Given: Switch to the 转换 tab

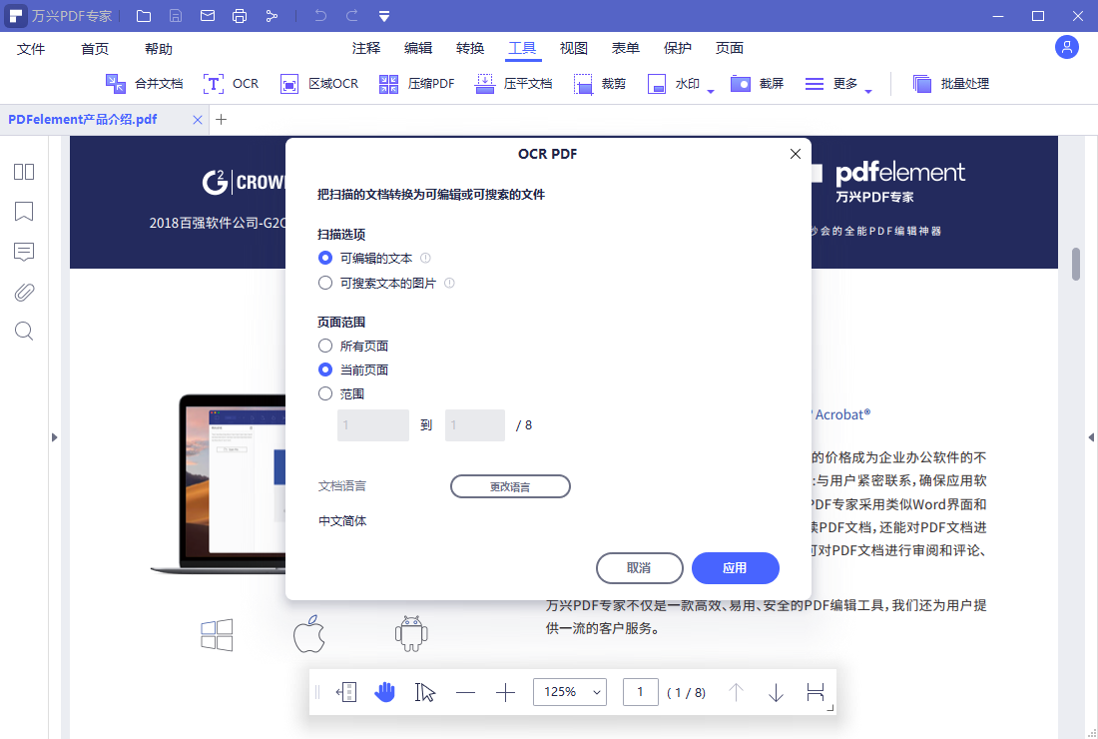Looking at the screenshot, I should pyautogui.click(x=470, y=48).
